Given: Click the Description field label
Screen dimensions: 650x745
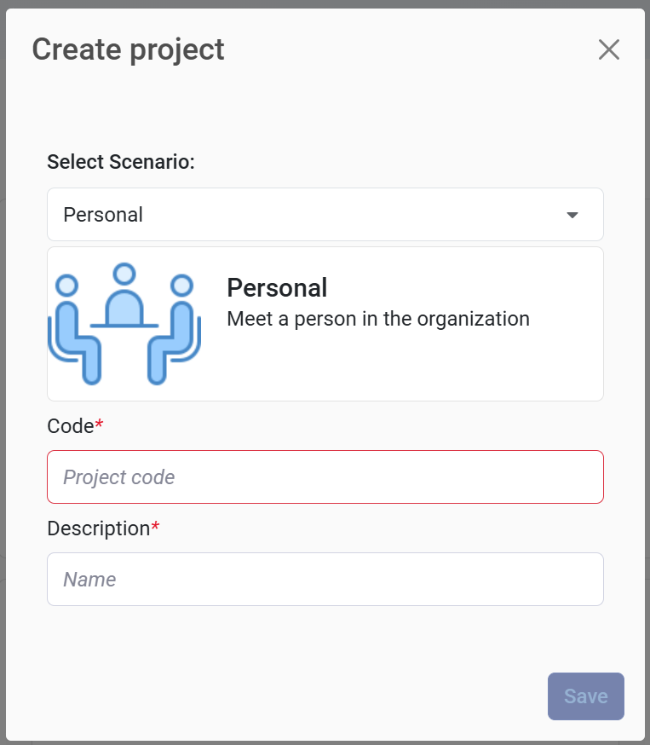Looking at the screenshot, I should [98, 528].
